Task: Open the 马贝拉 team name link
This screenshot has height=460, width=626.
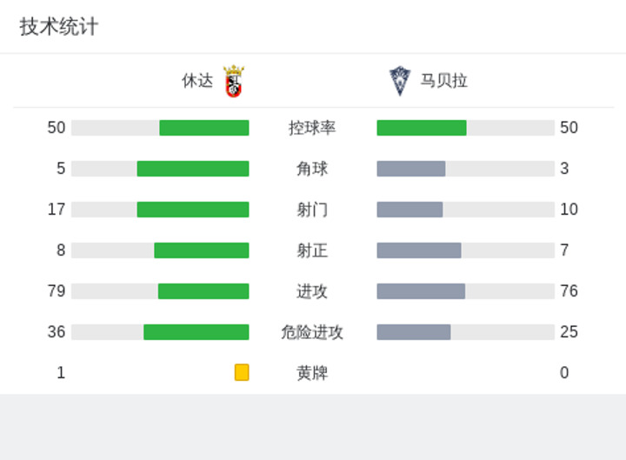Action: (x=443, y=81)
